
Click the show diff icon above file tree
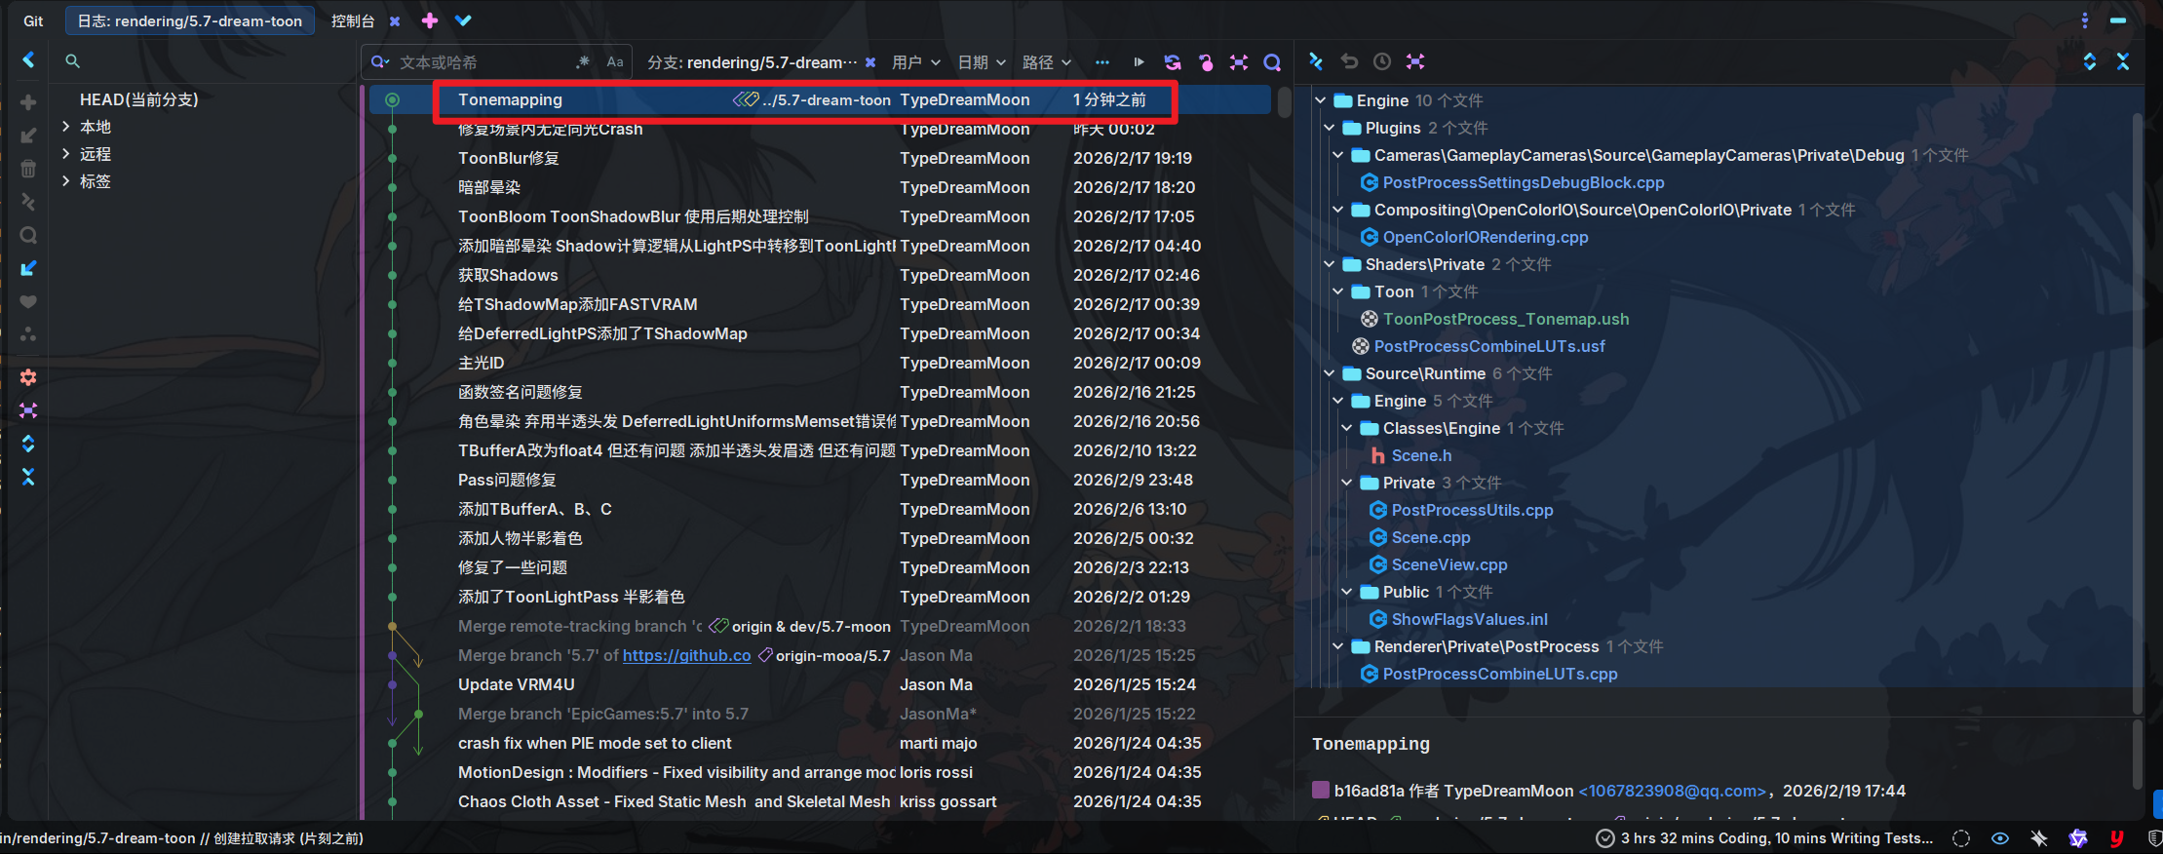[x=1316, y=61]
